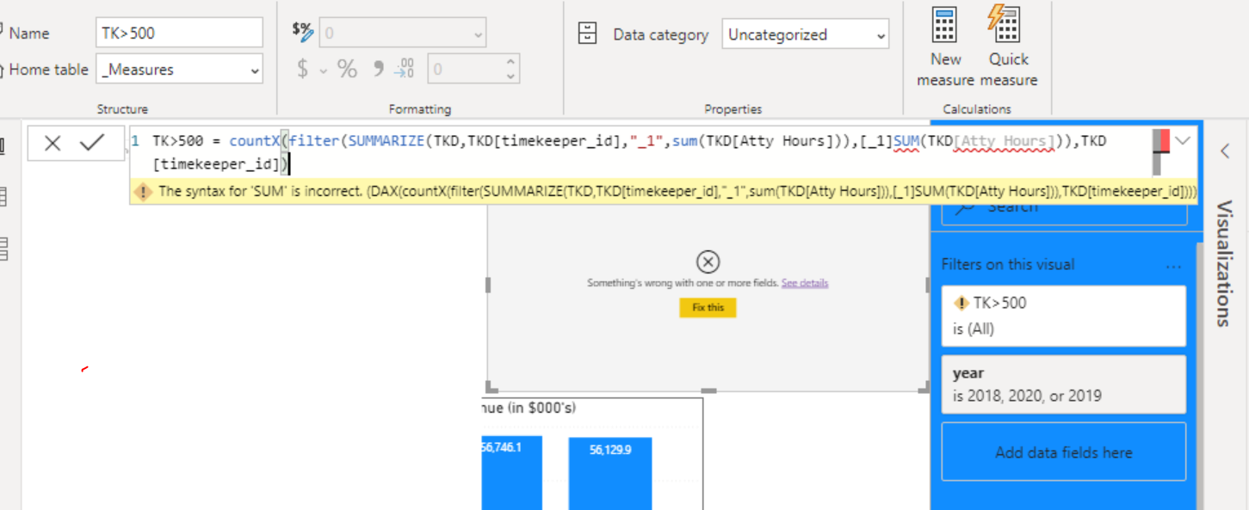Commit the formula with the checkmark icon
Viewport: 1249px width, 510px height.
[92, 144]
